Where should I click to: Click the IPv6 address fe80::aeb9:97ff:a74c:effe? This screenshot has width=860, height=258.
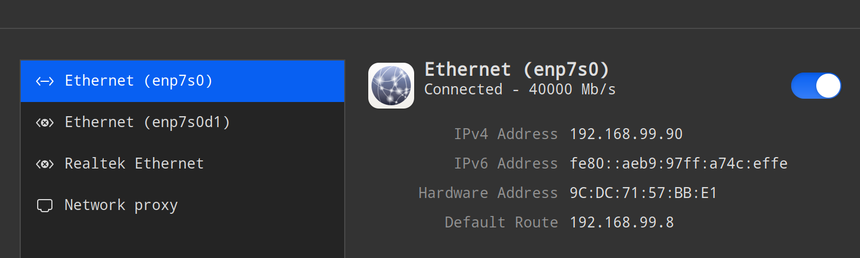point(679,164)
